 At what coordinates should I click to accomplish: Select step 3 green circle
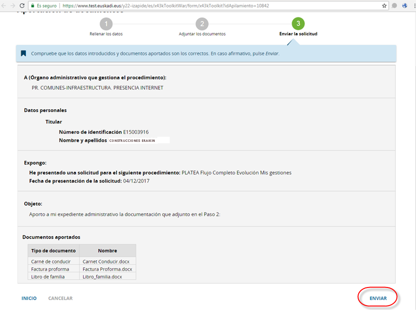pos(298,24)
